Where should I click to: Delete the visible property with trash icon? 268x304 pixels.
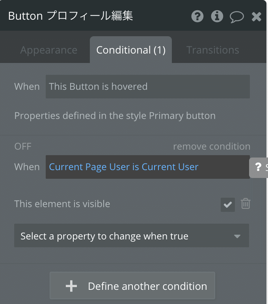click(246, 204)
